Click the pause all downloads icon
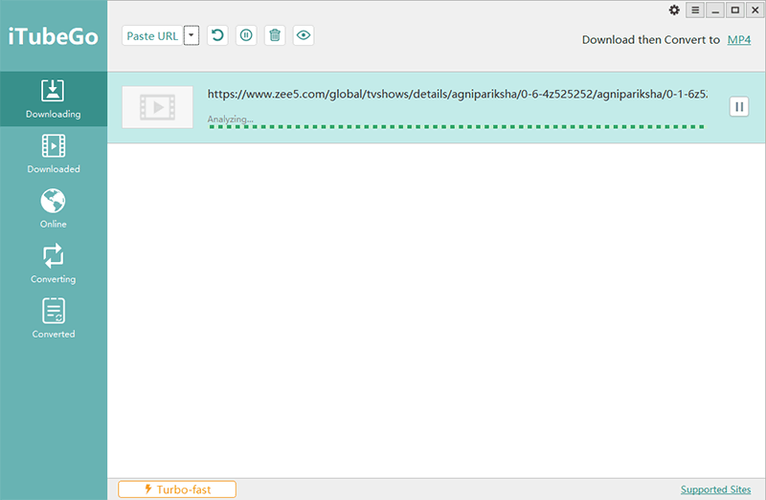This screenshot has width=766, height=500. pyautogui.click(x=246, y=35)
